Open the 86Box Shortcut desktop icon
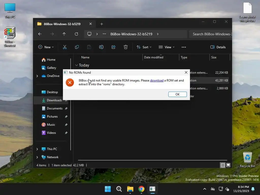The width and height of the screenshot is (260, 195). 10,37
